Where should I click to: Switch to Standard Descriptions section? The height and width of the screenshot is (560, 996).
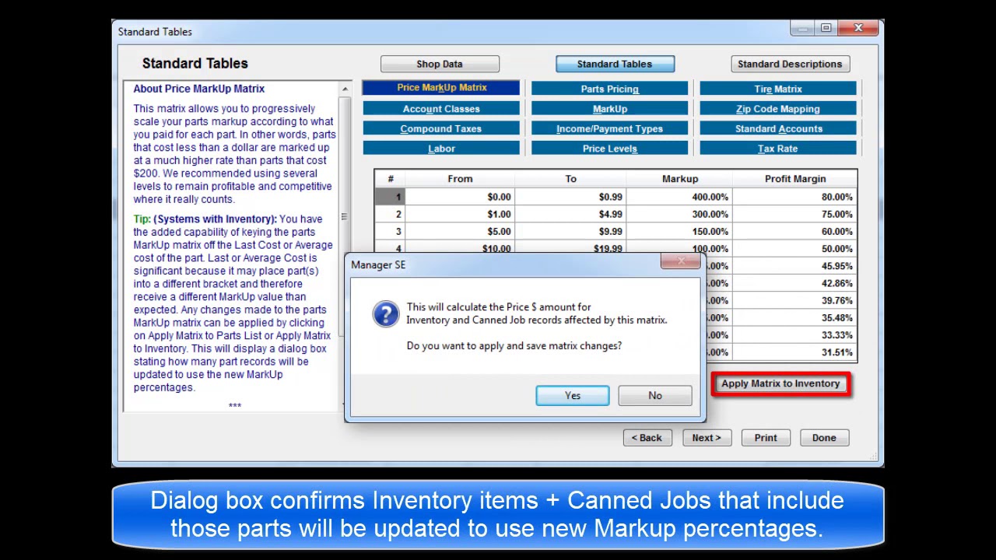point(789,64)
